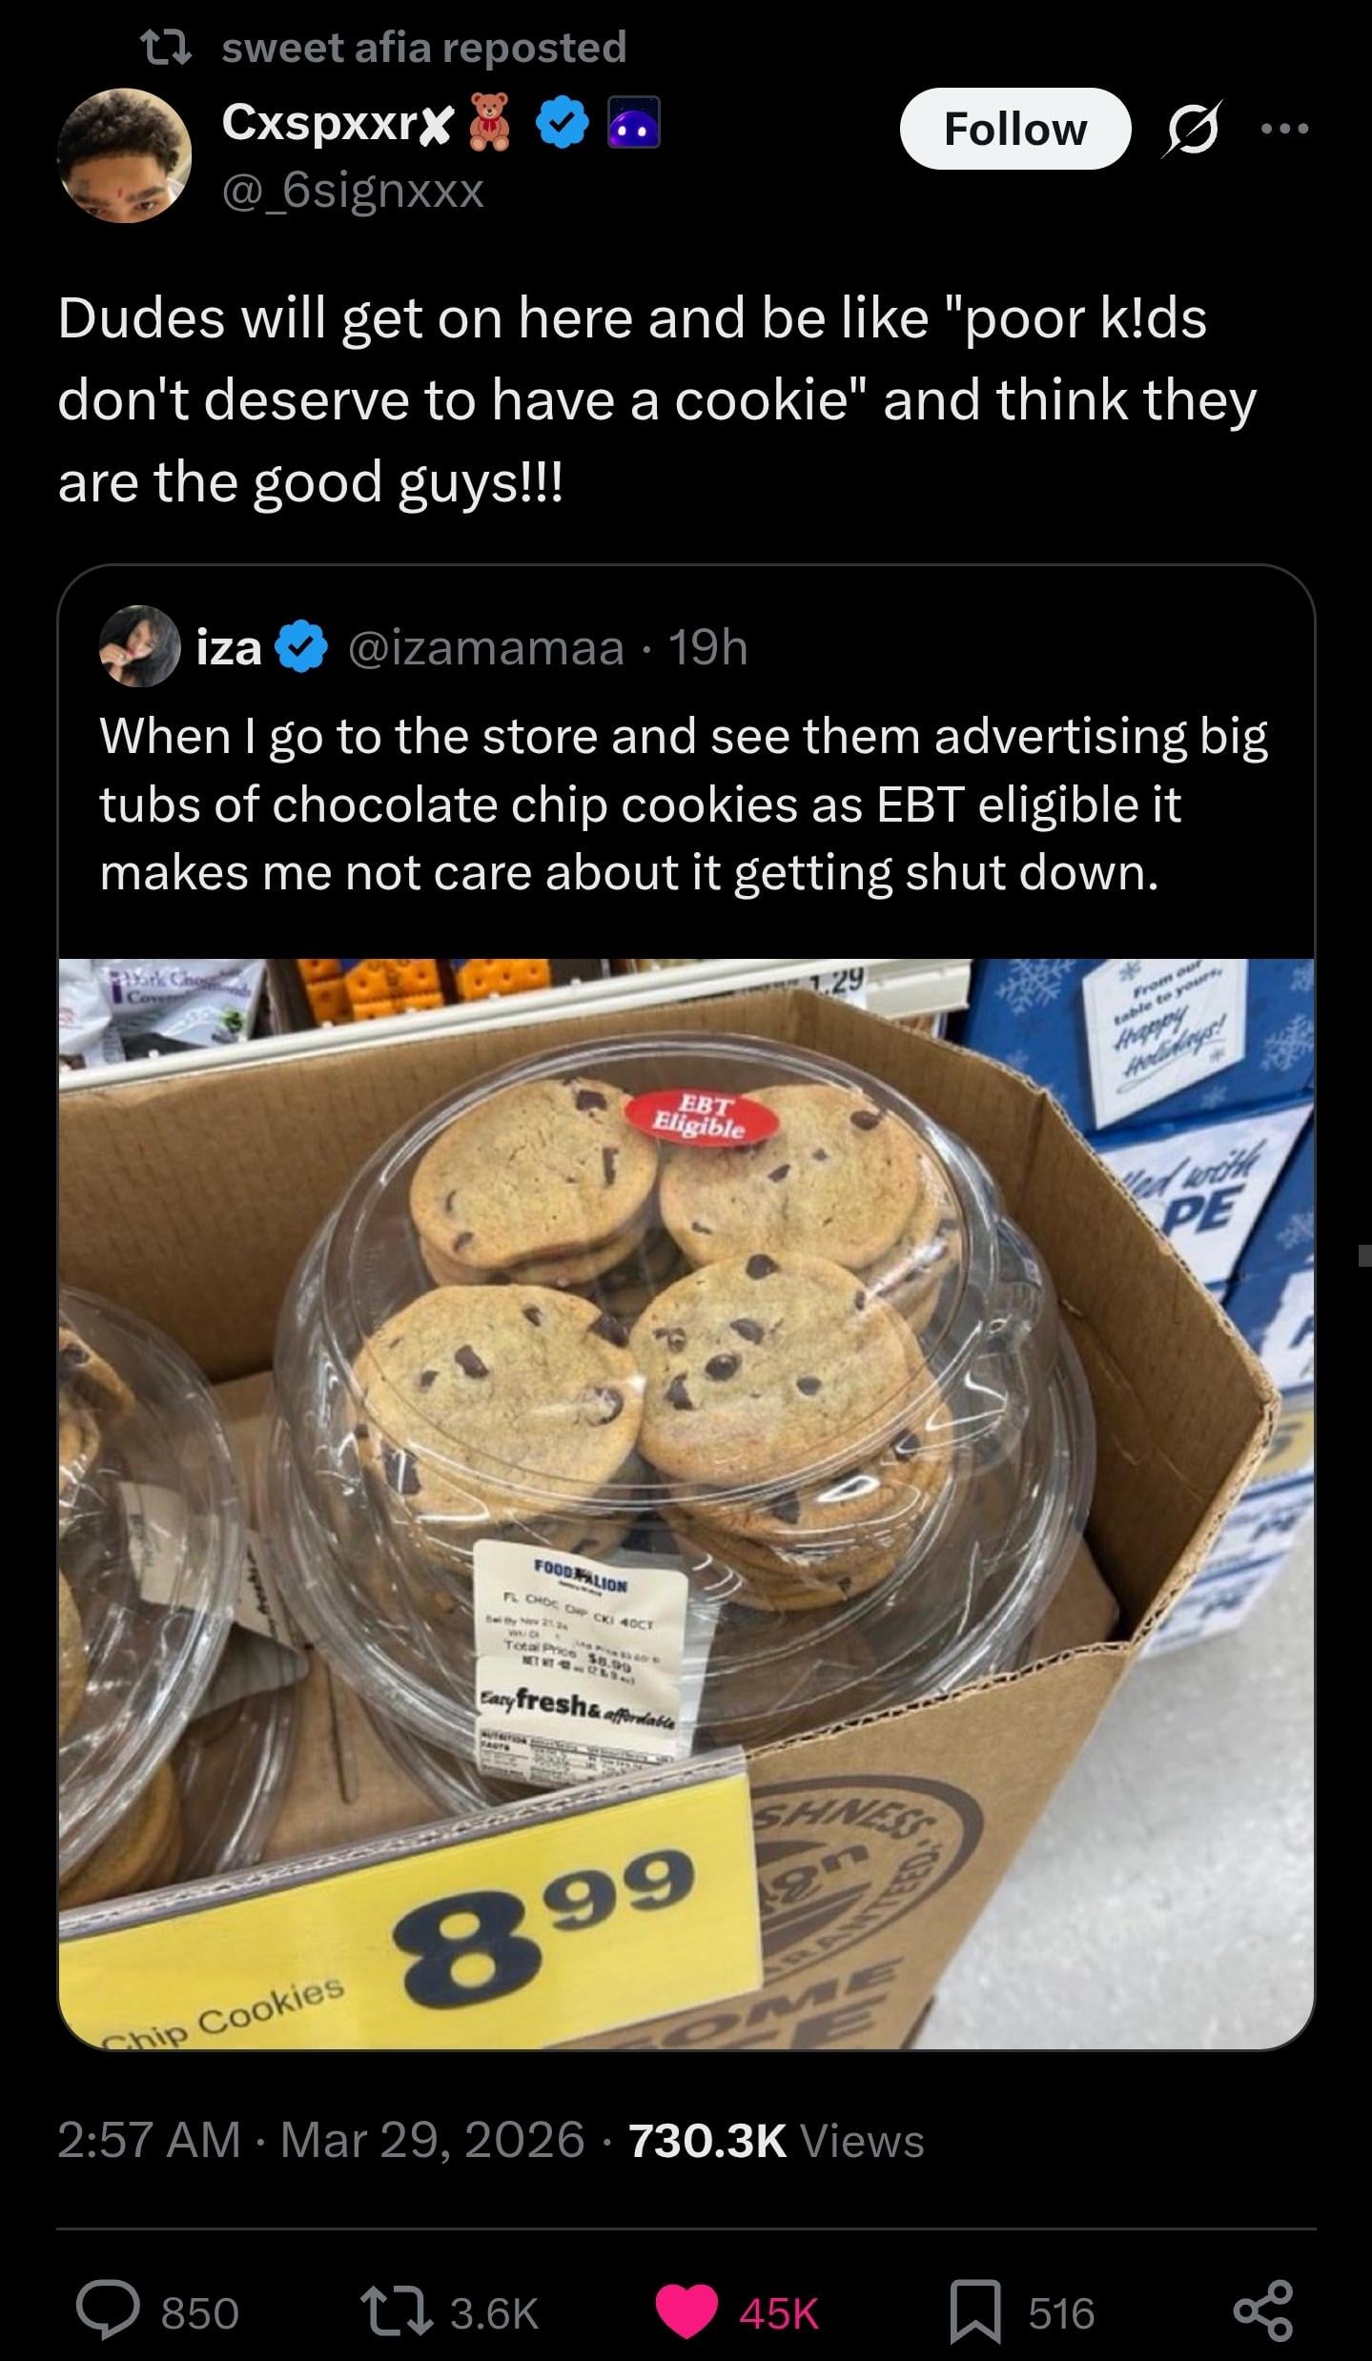Tap the Grok slashed-circle icon
1372x2361 pixels.
(x=1190, y=129)
